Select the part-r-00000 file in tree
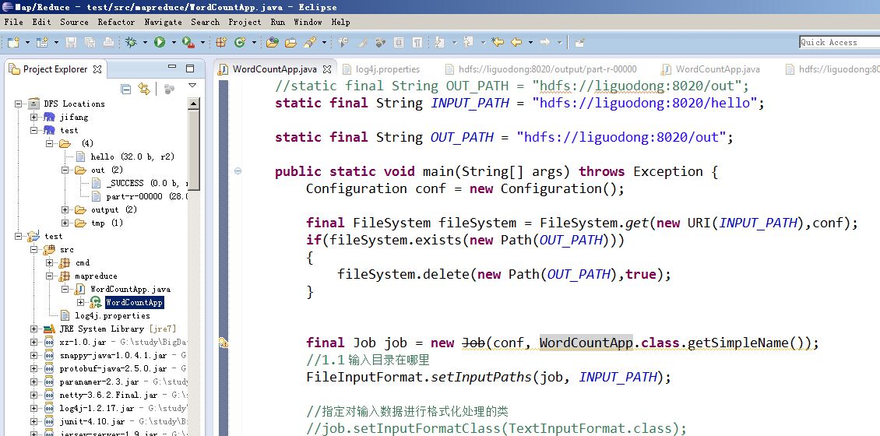880x436 pixels. point(146,196)
